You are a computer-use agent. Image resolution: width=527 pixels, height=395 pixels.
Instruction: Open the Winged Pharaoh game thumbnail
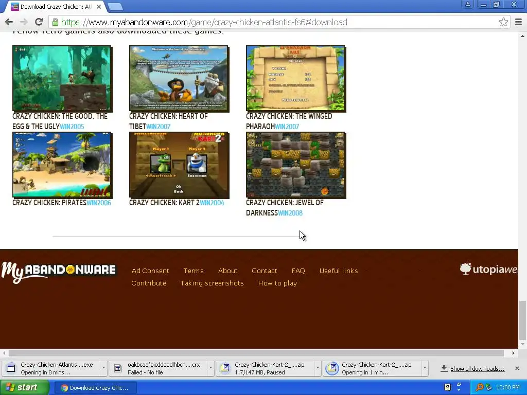(x=296, y=78)
